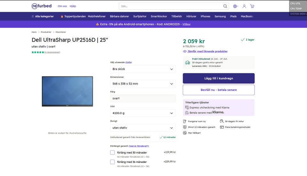This screenshot has height=176, width=307.
Task: Click the Mer hållbart icon
Action: pos(185,133)
